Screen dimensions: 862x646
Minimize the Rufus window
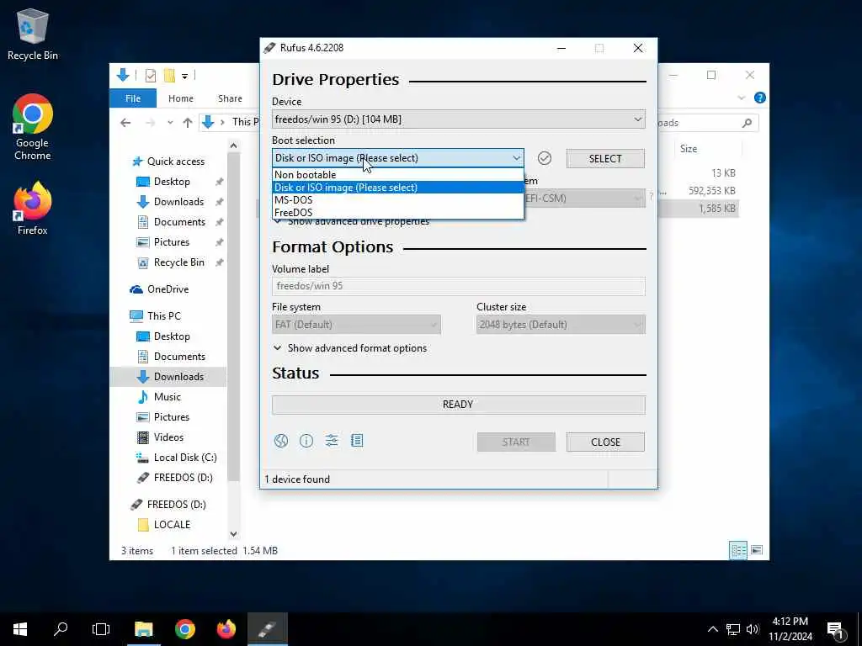click(561, 48)
